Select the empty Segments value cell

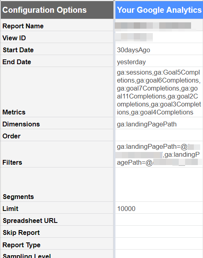159,185
